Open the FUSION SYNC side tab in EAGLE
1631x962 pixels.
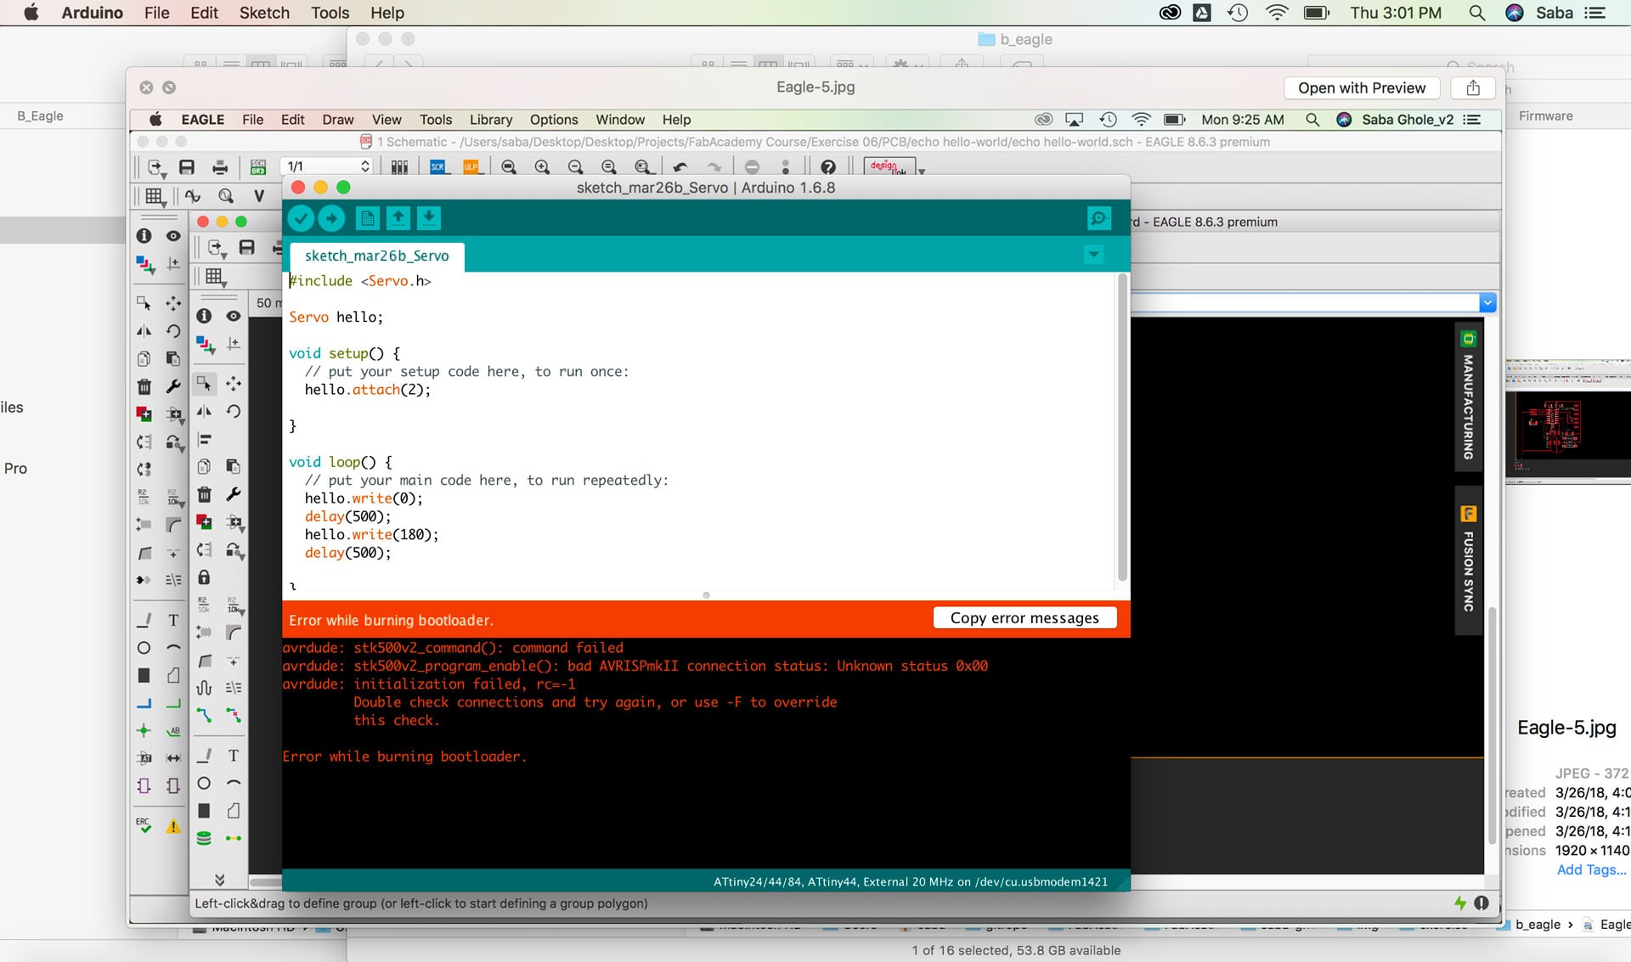[x=1468, y=560]
